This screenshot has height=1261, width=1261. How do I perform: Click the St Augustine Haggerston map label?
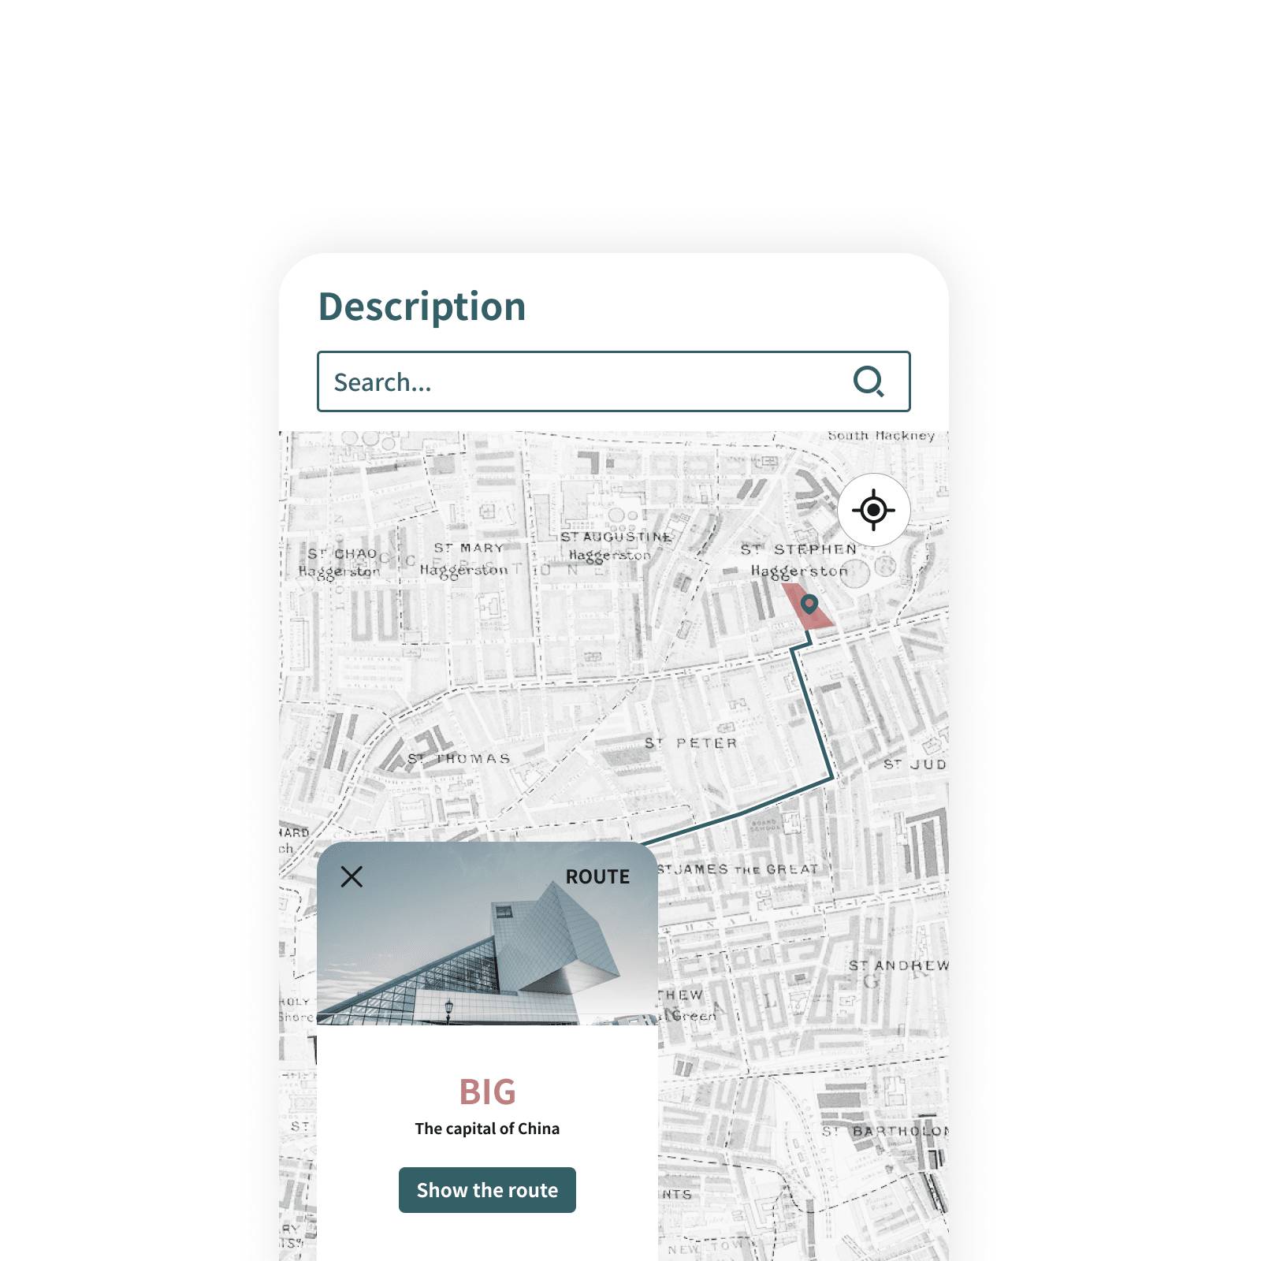616,546
